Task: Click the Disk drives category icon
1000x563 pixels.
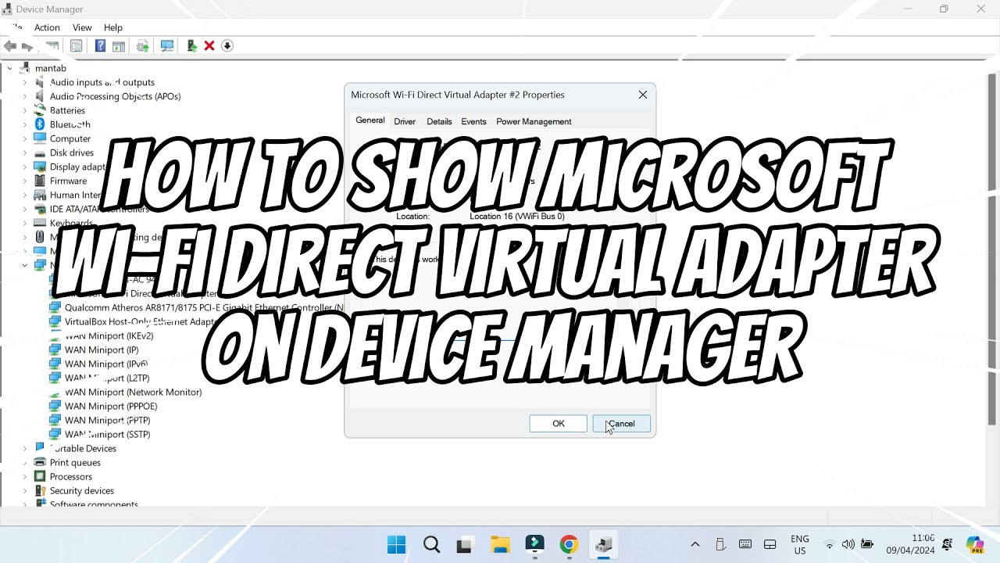Action: click(x=40, y=152)
